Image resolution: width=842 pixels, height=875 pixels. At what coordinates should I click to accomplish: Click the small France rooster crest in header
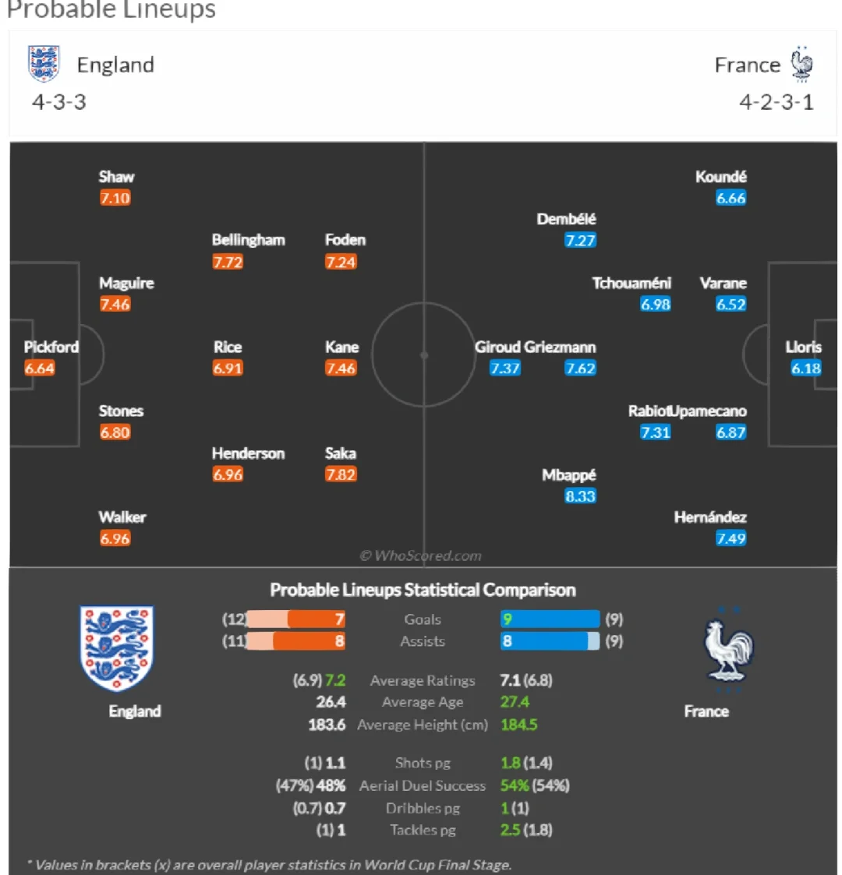tap(801, 64)
